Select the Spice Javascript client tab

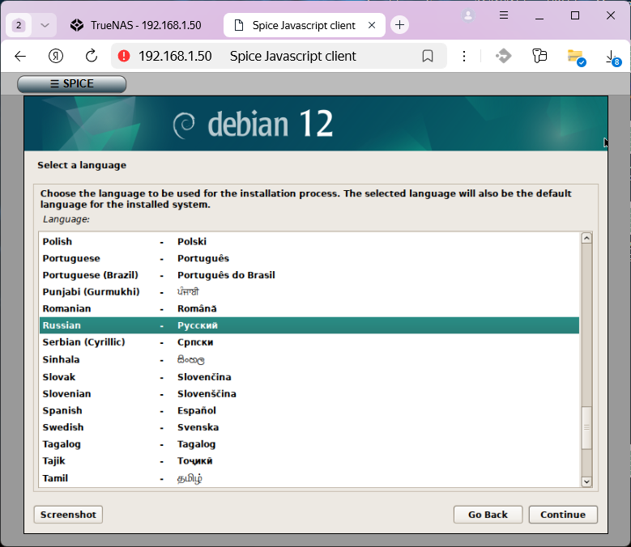pos(305,25)
